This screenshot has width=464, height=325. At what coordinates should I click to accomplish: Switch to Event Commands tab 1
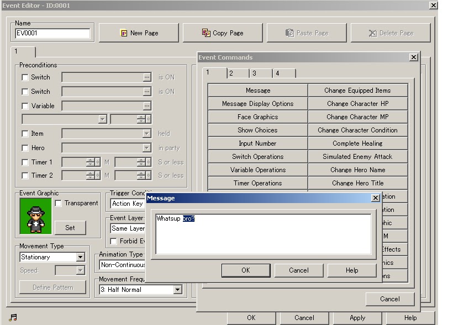click(214, 73)
